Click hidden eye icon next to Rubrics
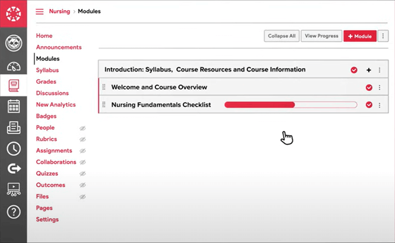This screenshot has height=243, width=395. click(x=83, y=139)
